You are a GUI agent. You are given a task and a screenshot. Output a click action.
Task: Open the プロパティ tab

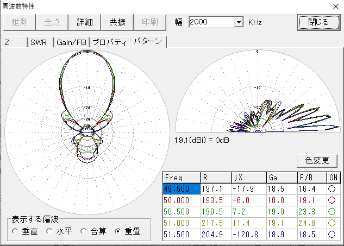coord(109,42)
